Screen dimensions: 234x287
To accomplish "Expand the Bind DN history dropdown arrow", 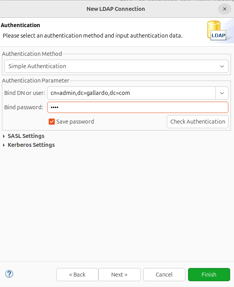I will pos(222,93).
